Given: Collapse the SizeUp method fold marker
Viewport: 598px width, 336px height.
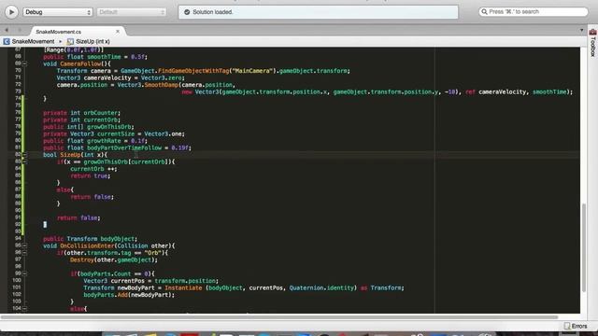Looking at the screenshot, I should coord(24,155).
